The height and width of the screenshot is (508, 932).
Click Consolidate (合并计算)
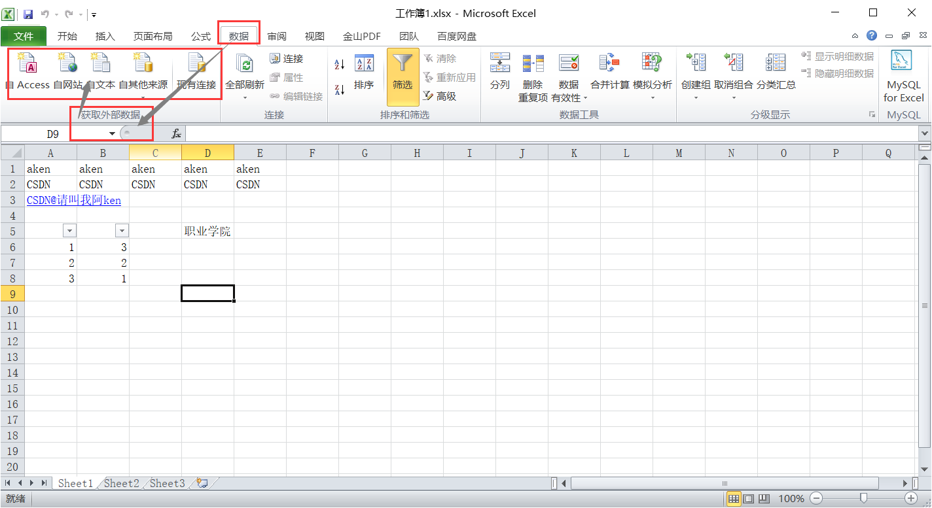[x=609, y=72]
